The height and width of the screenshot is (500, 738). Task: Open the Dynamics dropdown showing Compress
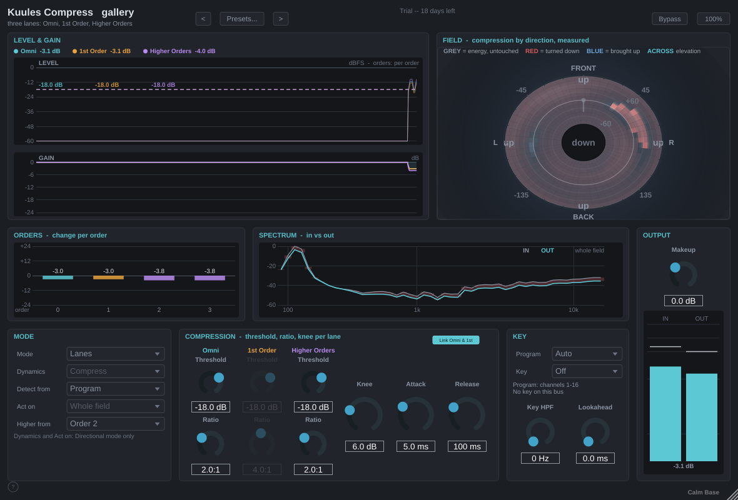[x=116, y=371]
